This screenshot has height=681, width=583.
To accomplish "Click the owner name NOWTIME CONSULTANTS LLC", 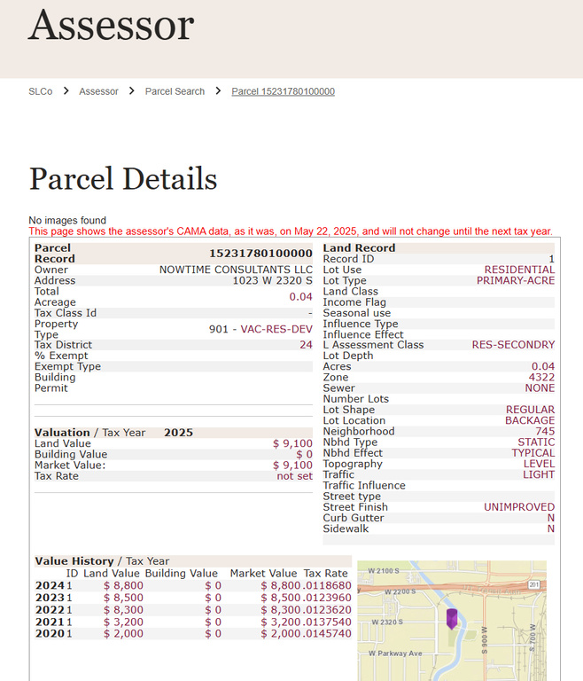I will [x=236, y=270].
